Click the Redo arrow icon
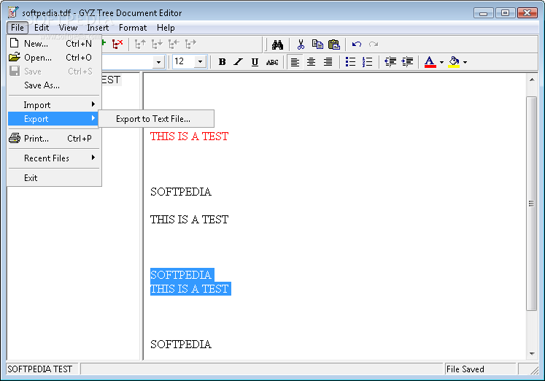The width and height of the screenshot is (545, 381). 374,45
